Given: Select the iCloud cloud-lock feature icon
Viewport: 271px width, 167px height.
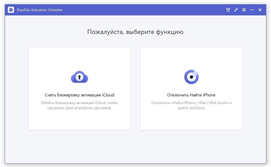Looking at the screenshot, I should [79, 77].
